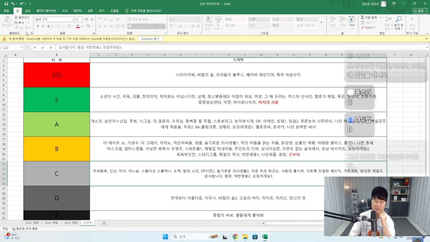Click the OneDrive 열기 button
The height and width of the screenshot is (242, 430).
(x=150, y=39)
